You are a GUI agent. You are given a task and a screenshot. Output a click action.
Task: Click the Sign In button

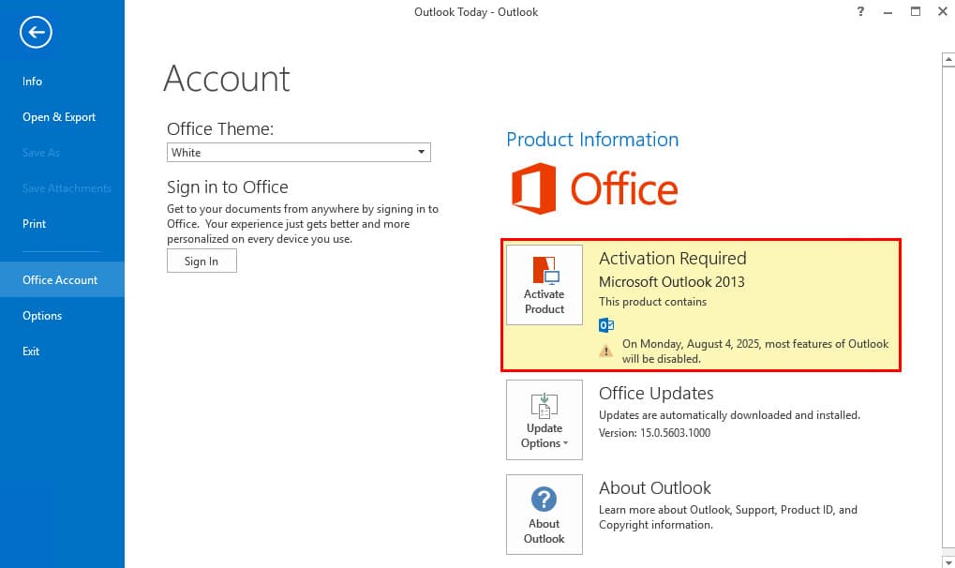coord(201,261)
